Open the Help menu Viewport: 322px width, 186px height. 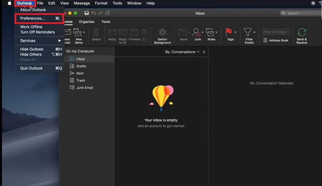pyautogui.click(x=150, y=3)
